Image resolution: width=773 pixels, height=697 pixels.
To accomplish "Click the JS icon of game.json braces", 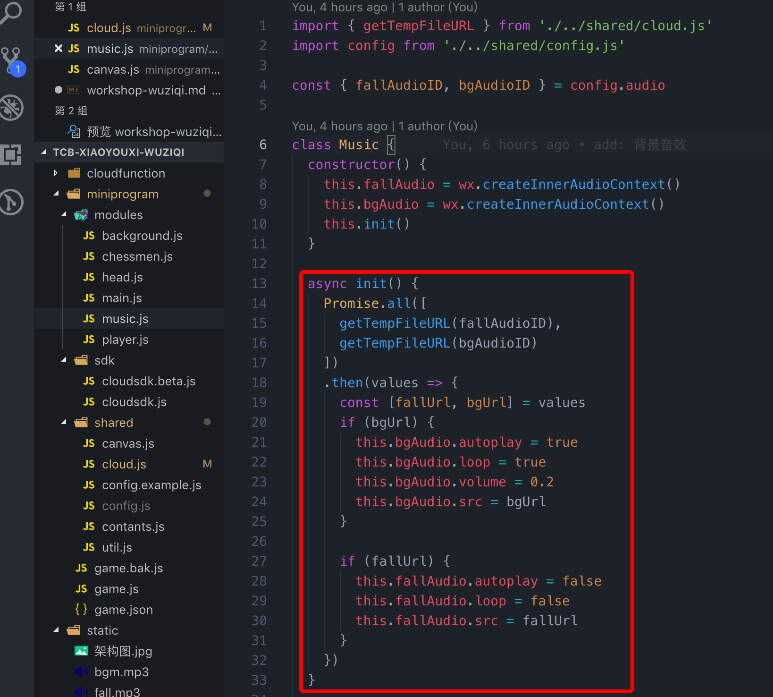I will (x=81, y=609).
